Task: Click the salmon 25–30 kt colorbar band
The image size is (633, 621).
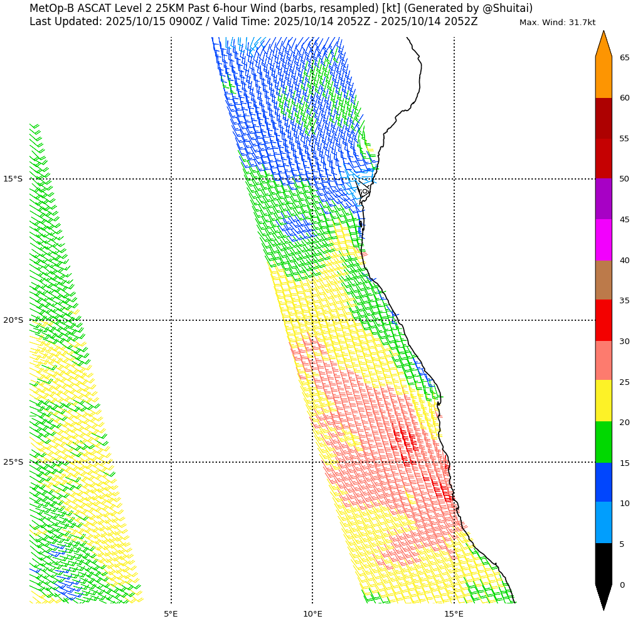Action: pos(603,360)
